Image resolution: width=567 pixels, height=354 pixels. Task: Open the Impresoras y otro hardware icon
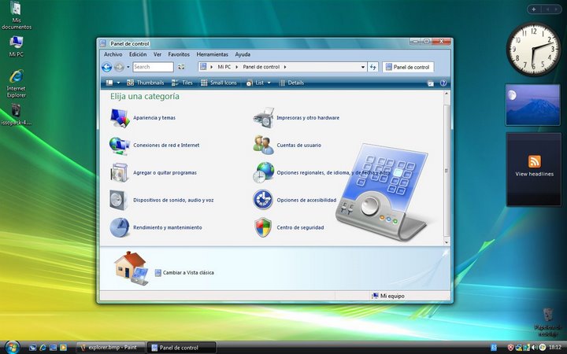coord(264,118)
